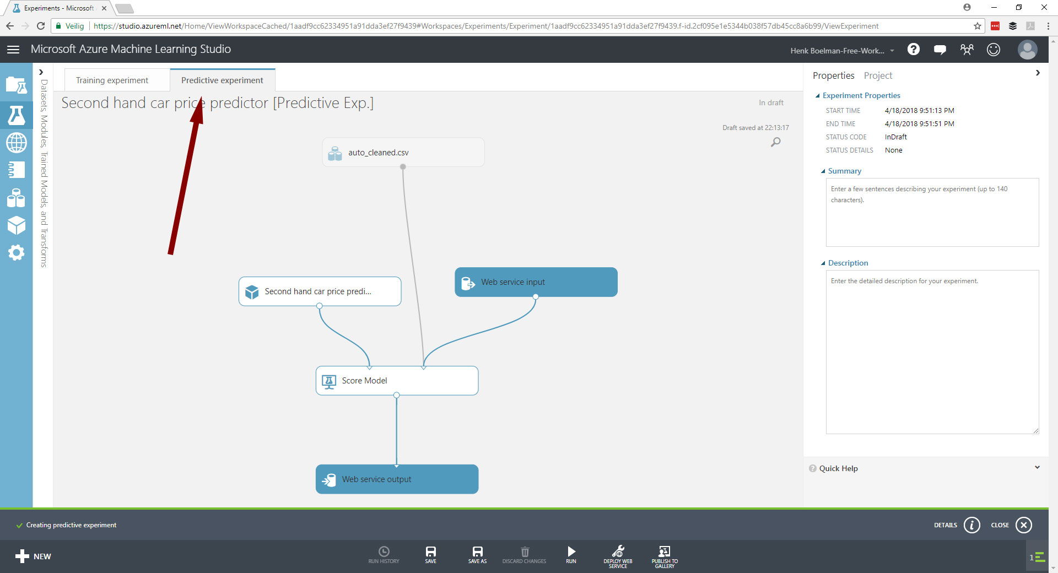Open the user account avatar
Screen dimensions: 1058x573
click(x=1027, y=50)
